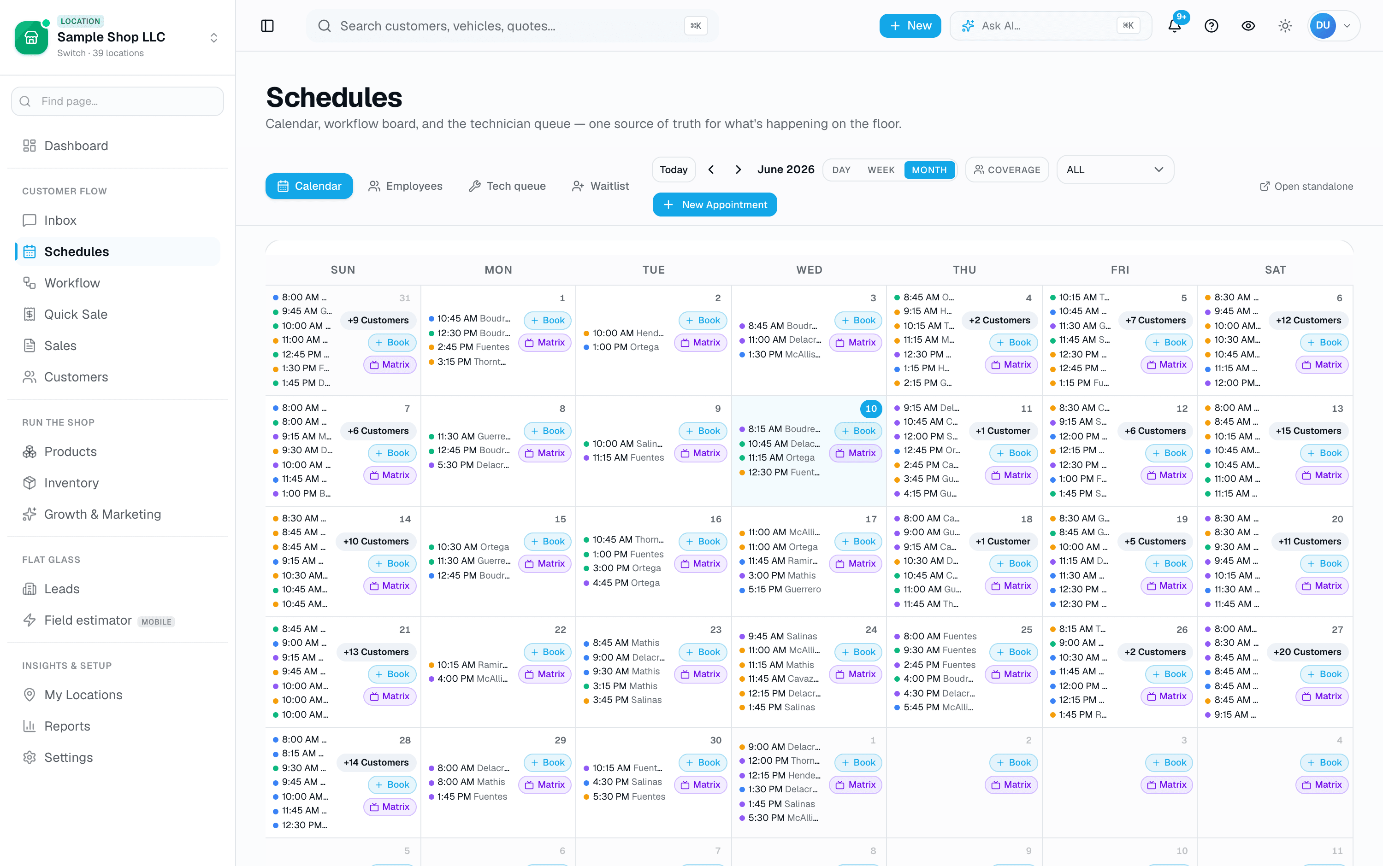Expand +7 Customers on Friday 5
Viewport: 1383px width, 866px height.
click(1155, 320)
